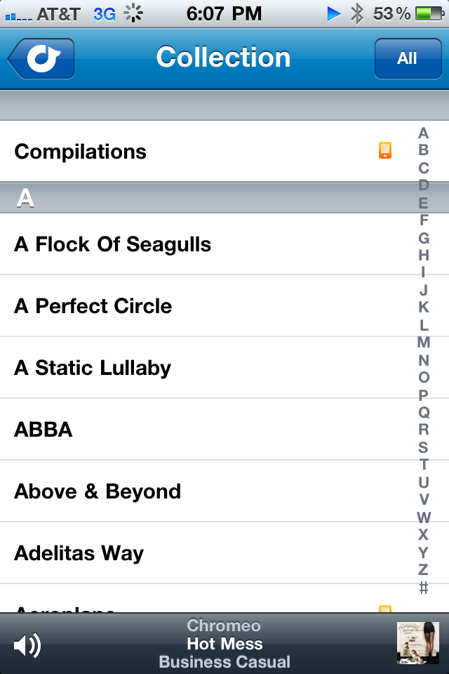Open the Business Casual album art thumbnail

[x=417, y=643]
